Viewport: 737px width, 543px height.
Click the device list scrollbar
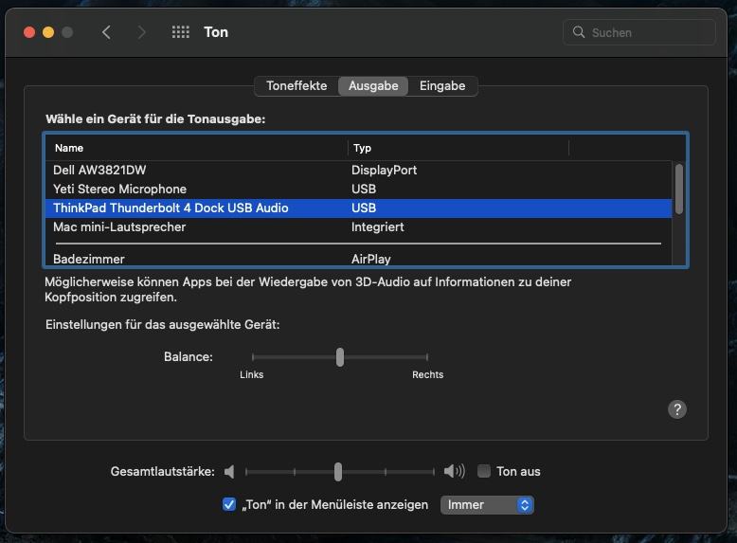pyautogui.click(x=678, y=189)
